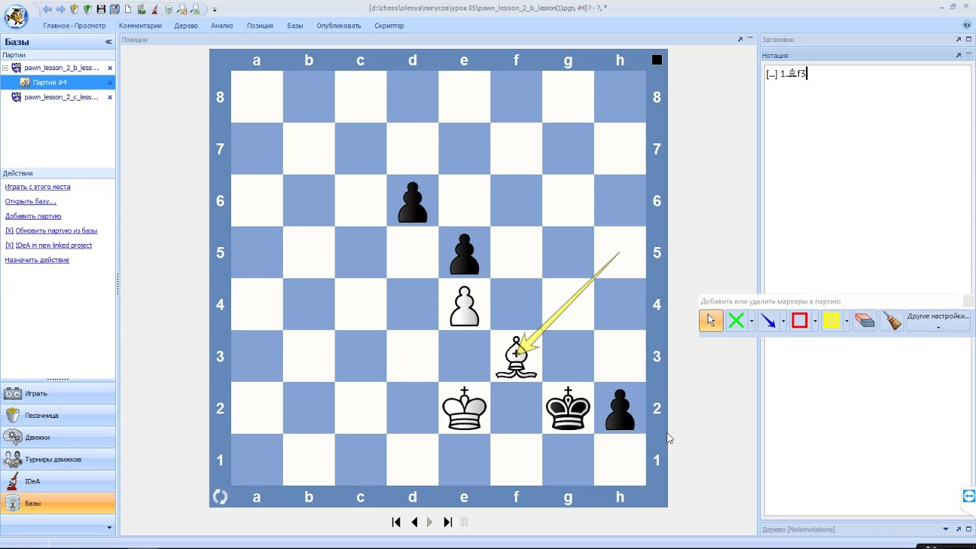Open the Движки sidebar section
This screenshot has width=976, height=549.
pos(58,438)
